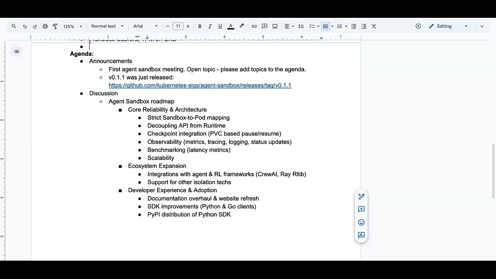Click "Agent Sandbox roadmap" text
Viewport: 496px width, 279px height.
[x=141, y=102]
